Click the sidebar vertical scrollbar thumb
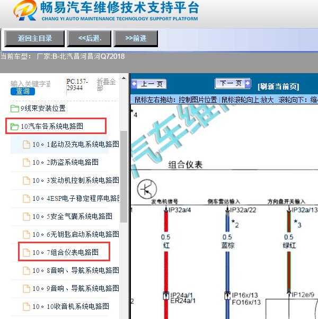This screenshot has width=318, height=319. pos(123,176)
